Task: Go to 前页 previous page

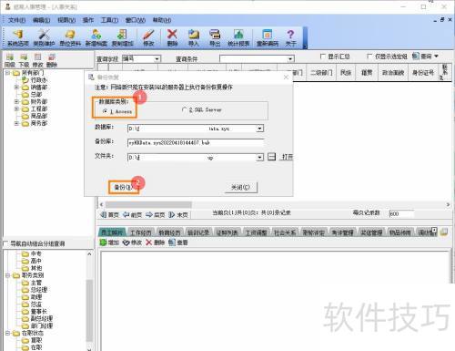Action: coord(133,215)
